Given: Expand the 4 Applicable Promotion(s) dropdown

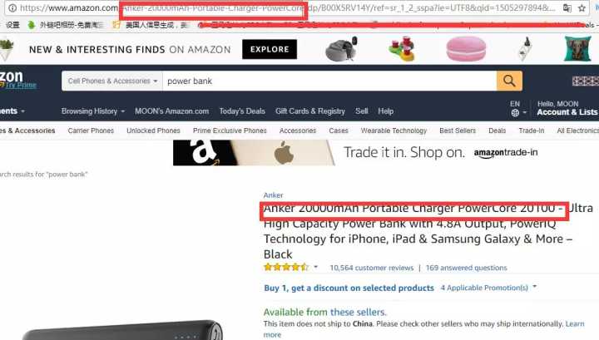Looking at the screenshot, I should point(488,288).
